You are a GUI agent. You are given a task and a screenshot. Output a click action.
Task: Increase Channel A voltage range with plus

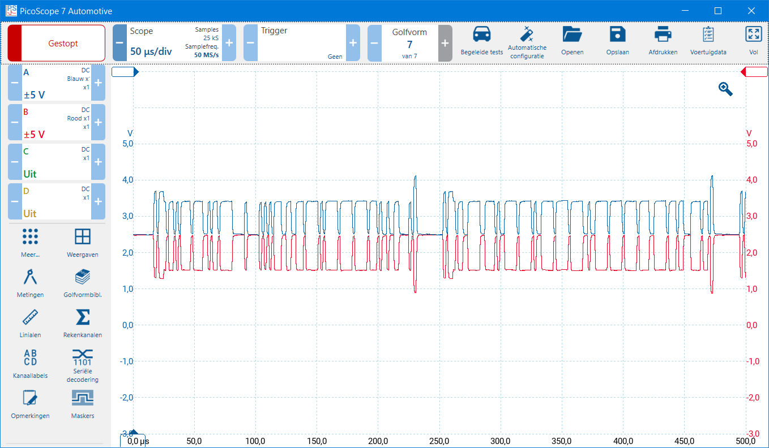98,83
